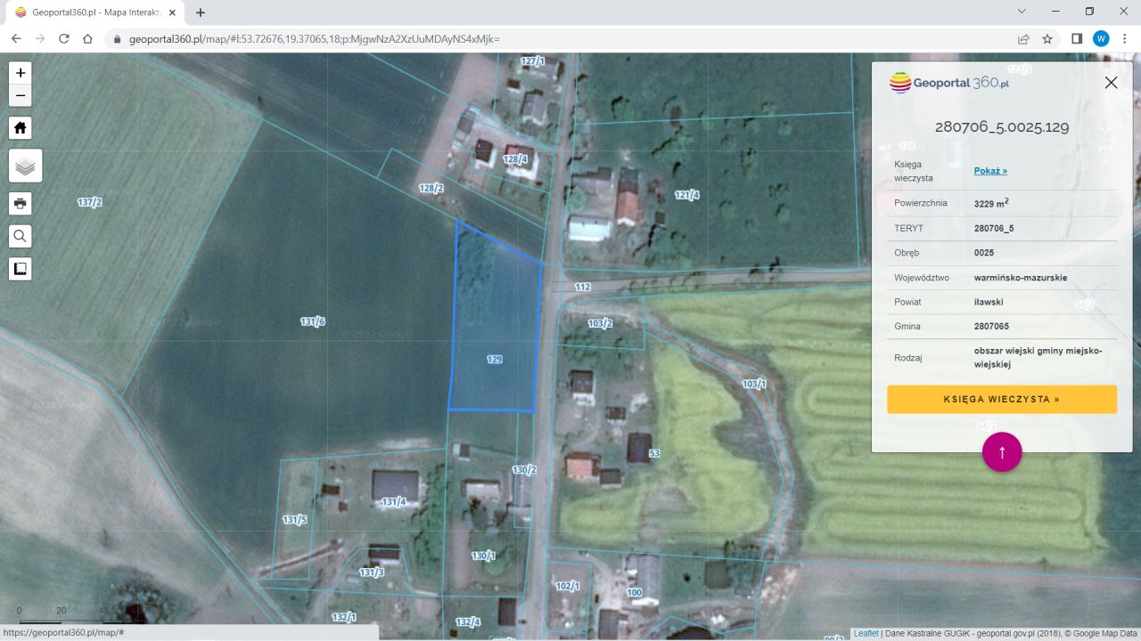Click parcel 131/4 on the map
The width and height of the screenshot is (1141, 641).
point(394,502)
